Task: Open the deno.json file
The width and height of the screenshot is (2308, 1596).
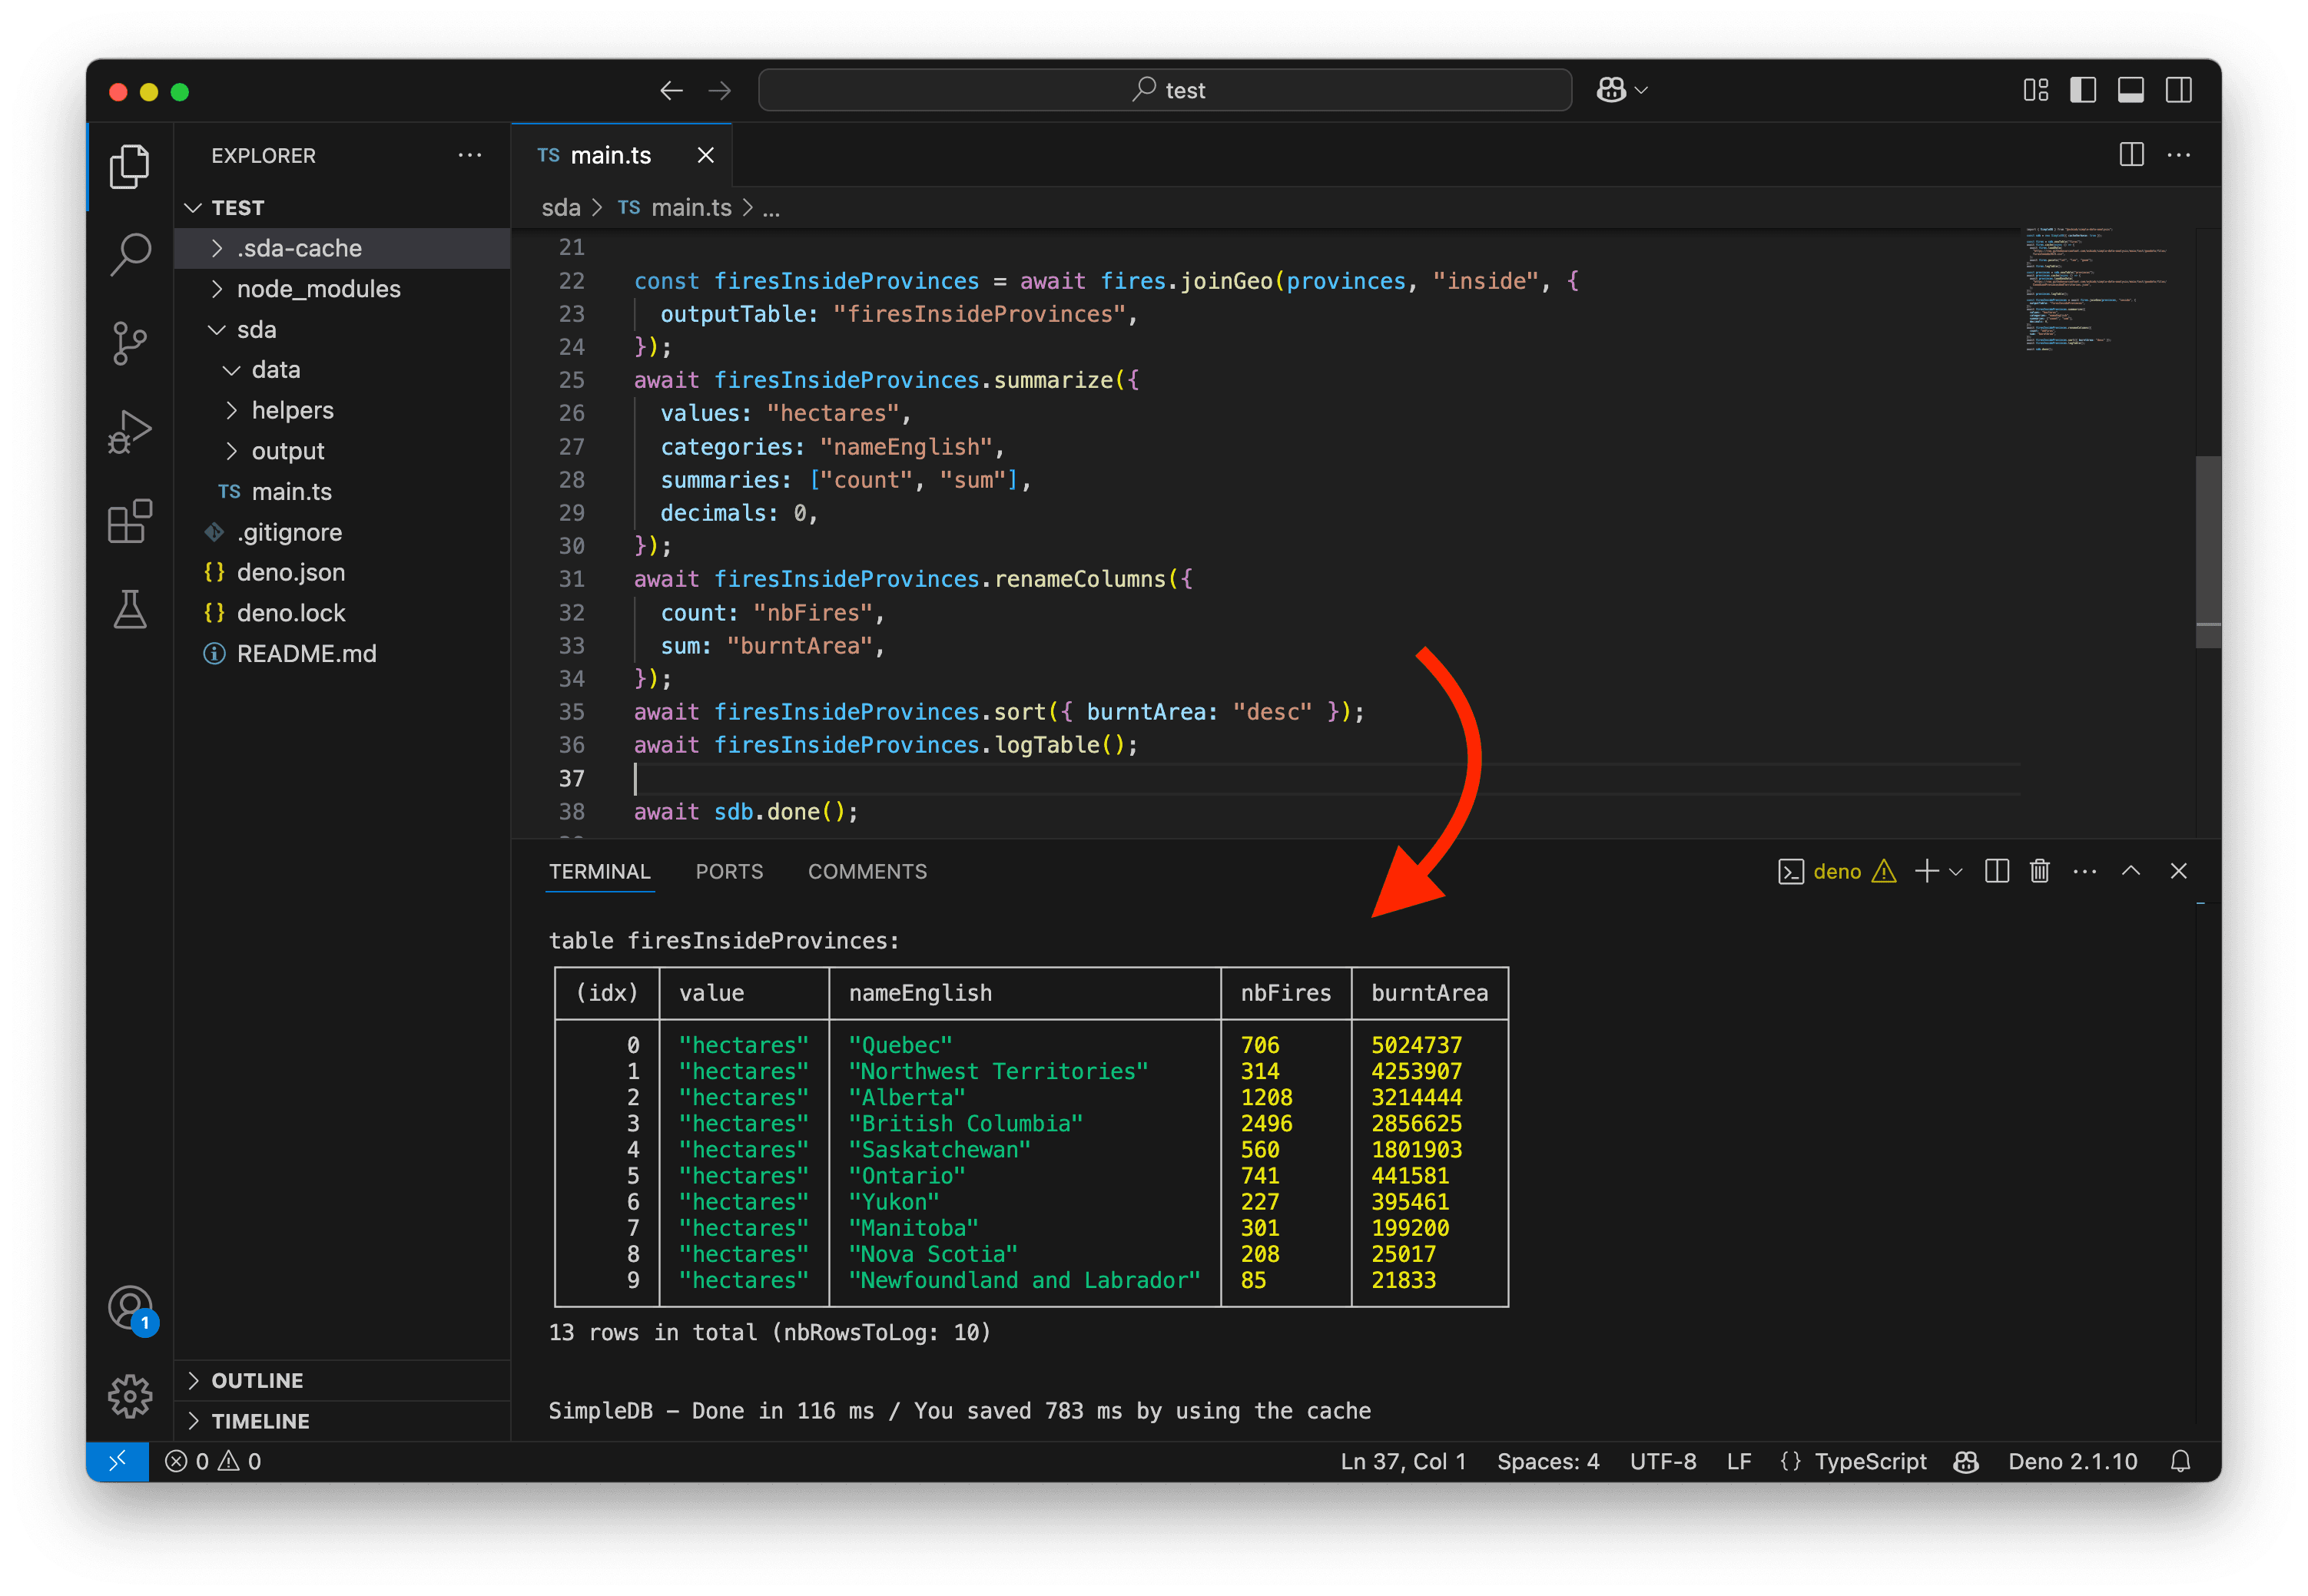Action: 341,572
